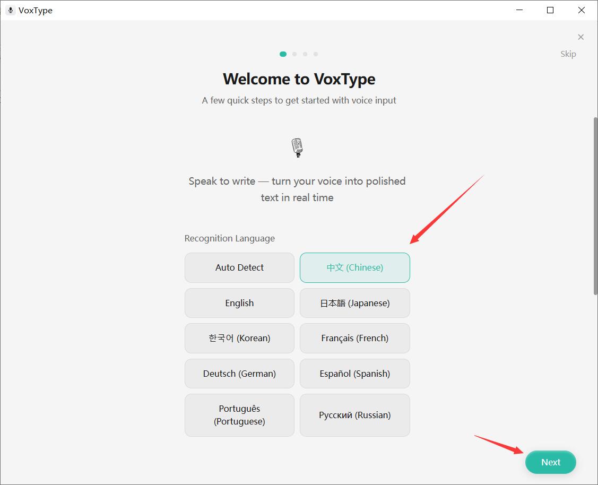Click the "A few quick steps" subtitle text
The width and height of the screenshot is (598, 485).
[299, 100]
